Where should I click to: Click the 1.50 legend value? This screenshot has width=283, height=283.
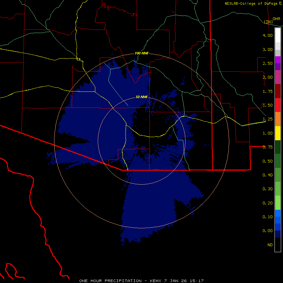pos(268,105)
